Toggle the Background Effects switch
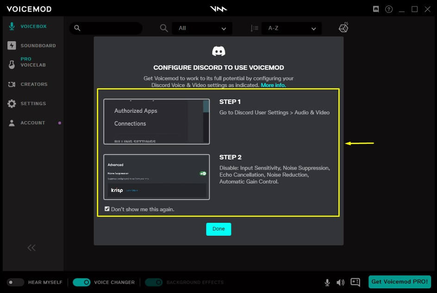This screenshot has height=293, width=437. click(154, 282)
